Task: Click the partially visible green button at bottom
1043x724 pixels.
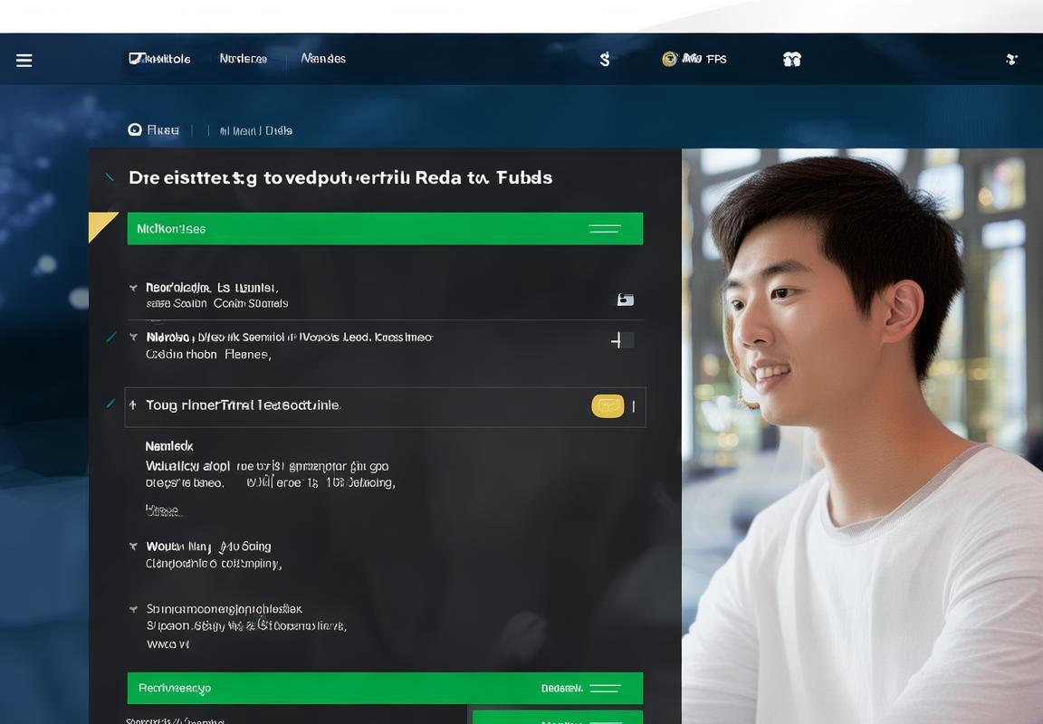Action: 558,718
